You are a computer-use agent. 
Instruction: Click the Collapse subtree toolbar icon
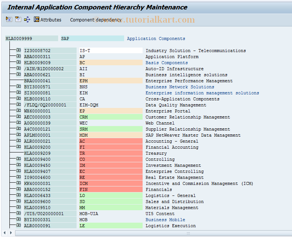tap(18, 19)
